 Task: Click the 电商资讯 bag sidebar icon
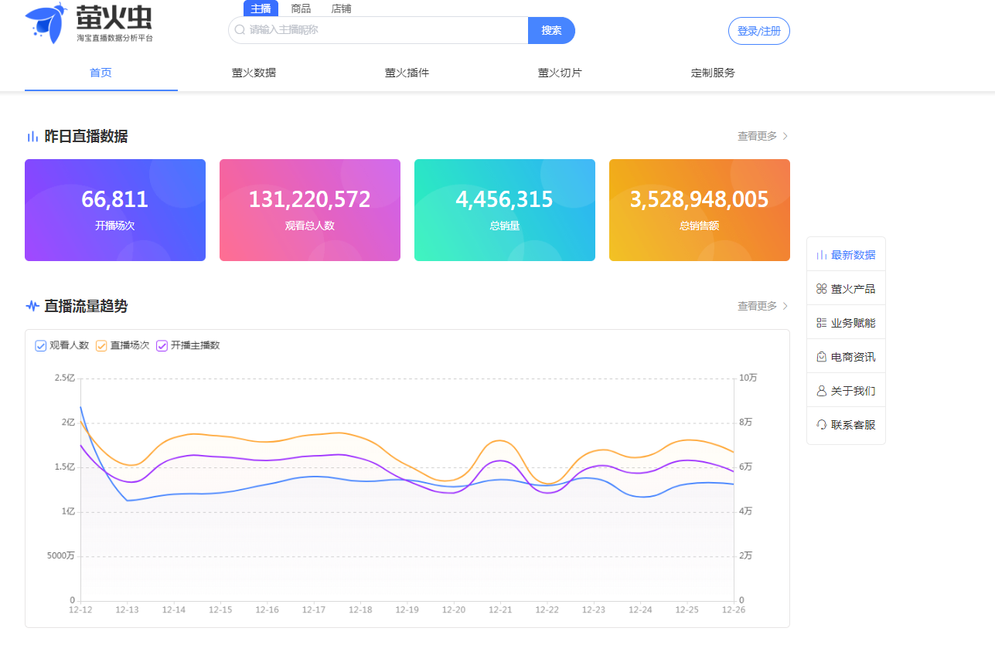point(822,357)
